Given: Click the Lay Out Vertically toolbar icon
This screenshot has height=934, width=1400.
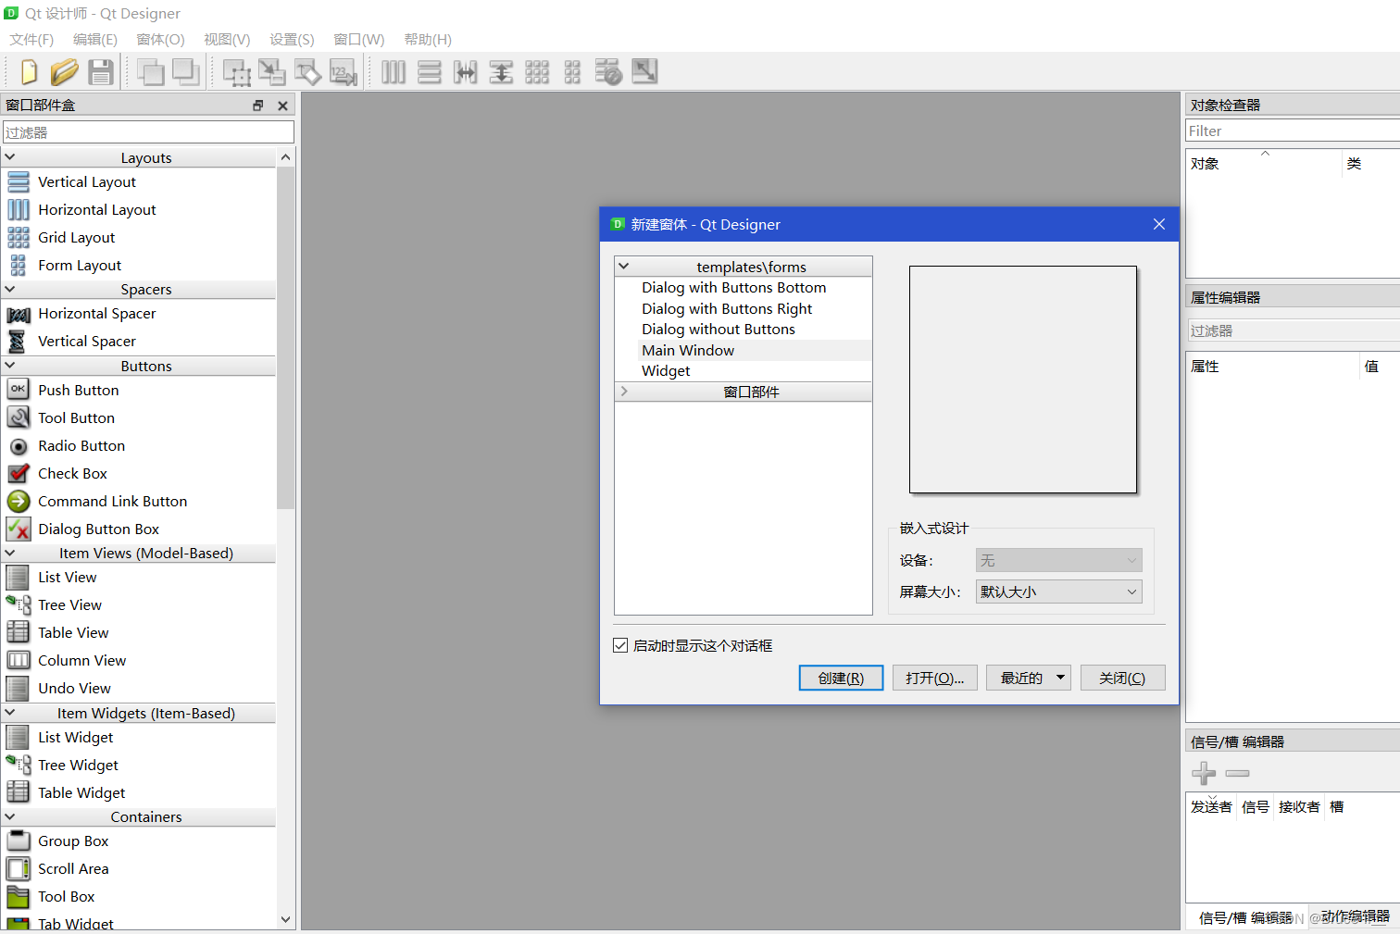Looking at the screenshot, I should [430, 71].
